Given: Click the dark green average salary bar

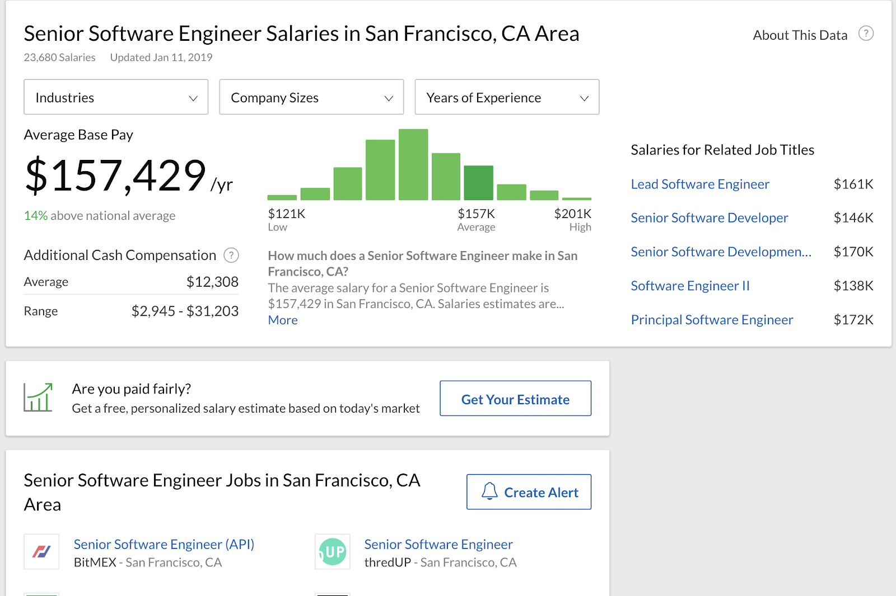Looking at the screenshot, I should click(478, 183).
